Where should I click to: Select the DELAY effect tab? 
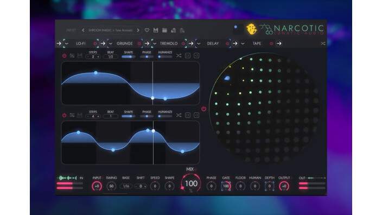pyautogui.click(x=213, y=43)
